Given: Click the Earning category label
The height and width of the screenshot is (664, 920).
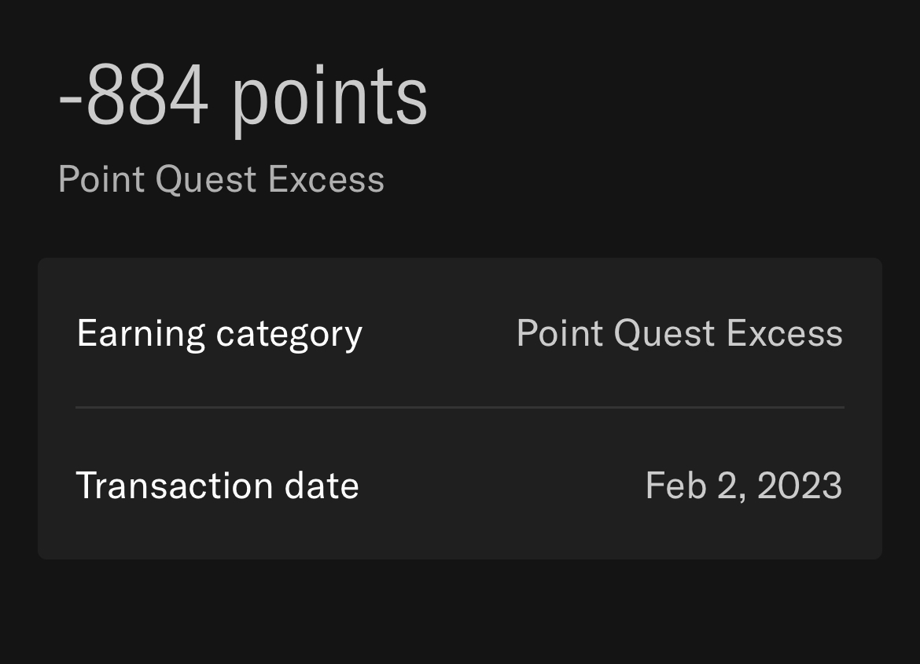Looking at the screenshot, I should coord(219,333).
